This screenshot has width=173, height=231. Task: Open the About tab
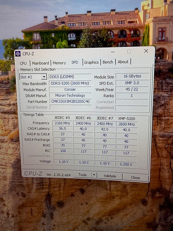tap(123, 62)
